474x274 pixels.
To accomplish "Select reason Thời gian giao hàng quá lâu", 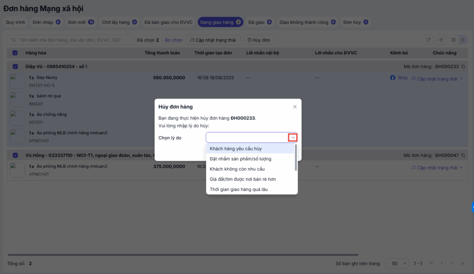I will 250,189.
